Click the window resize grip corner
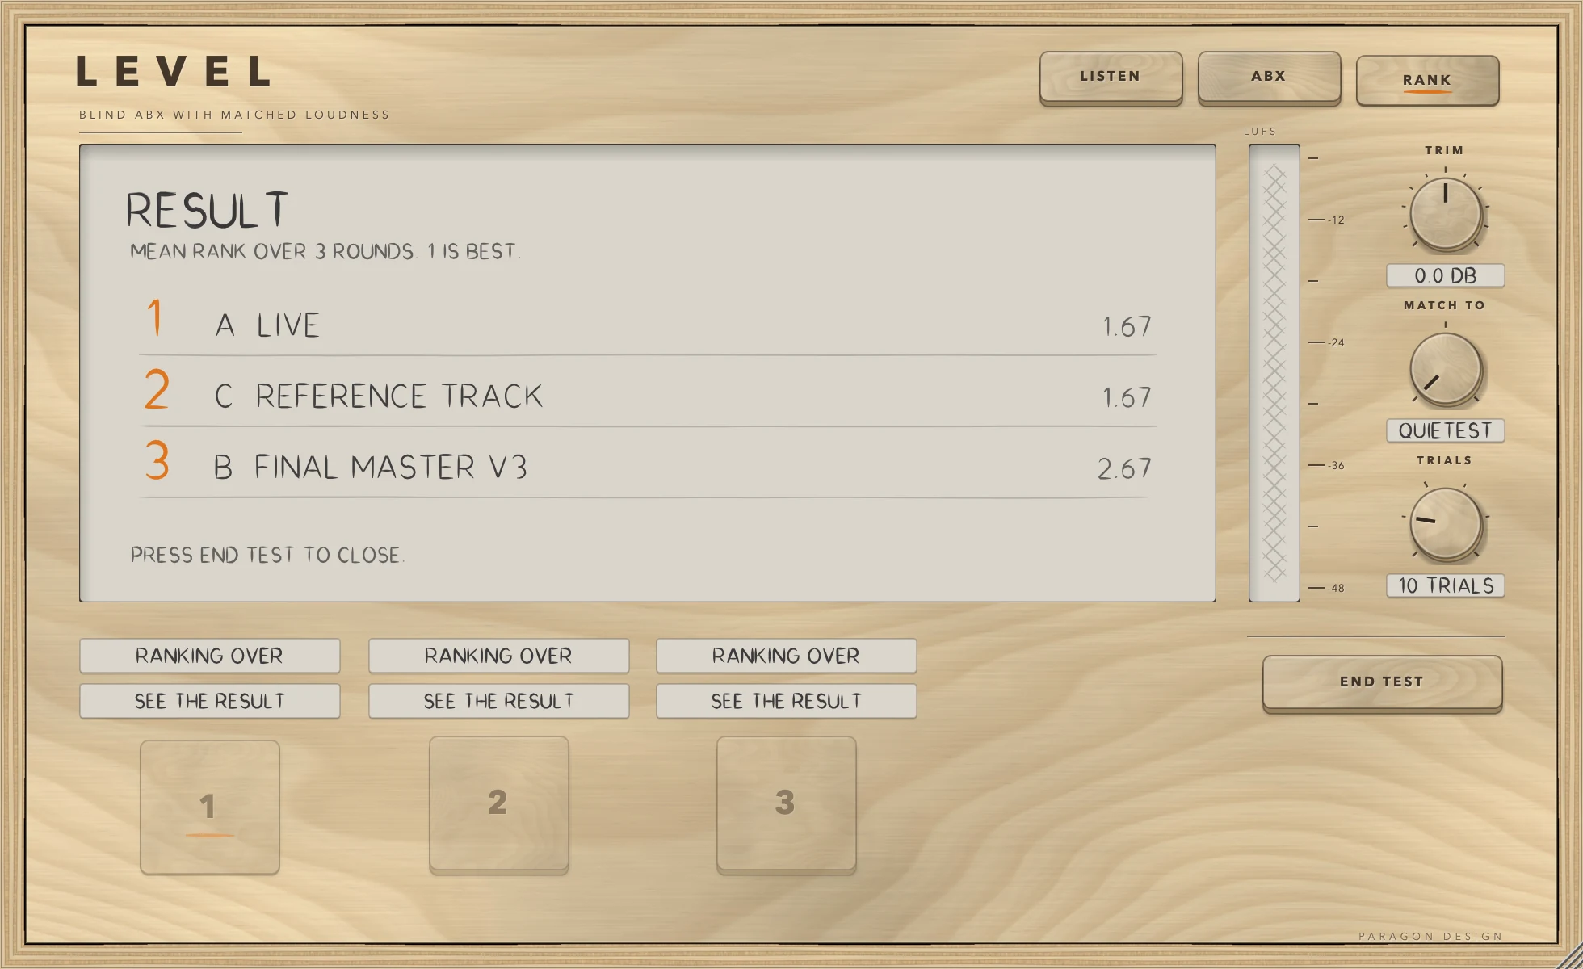Image resolution: width=1583 pixels, height=969 pixels. tap(1569, 955)
